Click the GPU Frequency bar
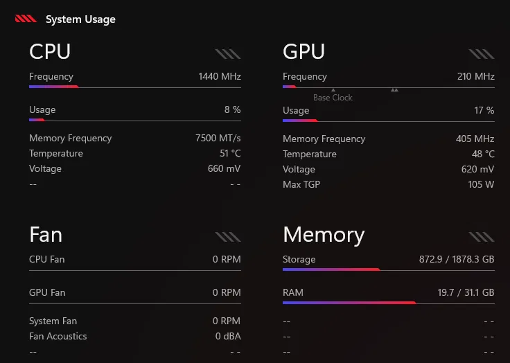Viewport: 510px width, 363px height. [x=389, y=87]
